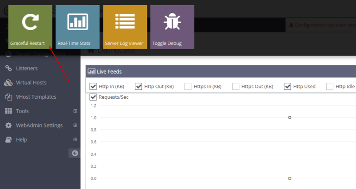The width and height of the screenshot is (356, 189).
Task: Disable the Http Out (KB) checkbox
Action: coord(138,86)
